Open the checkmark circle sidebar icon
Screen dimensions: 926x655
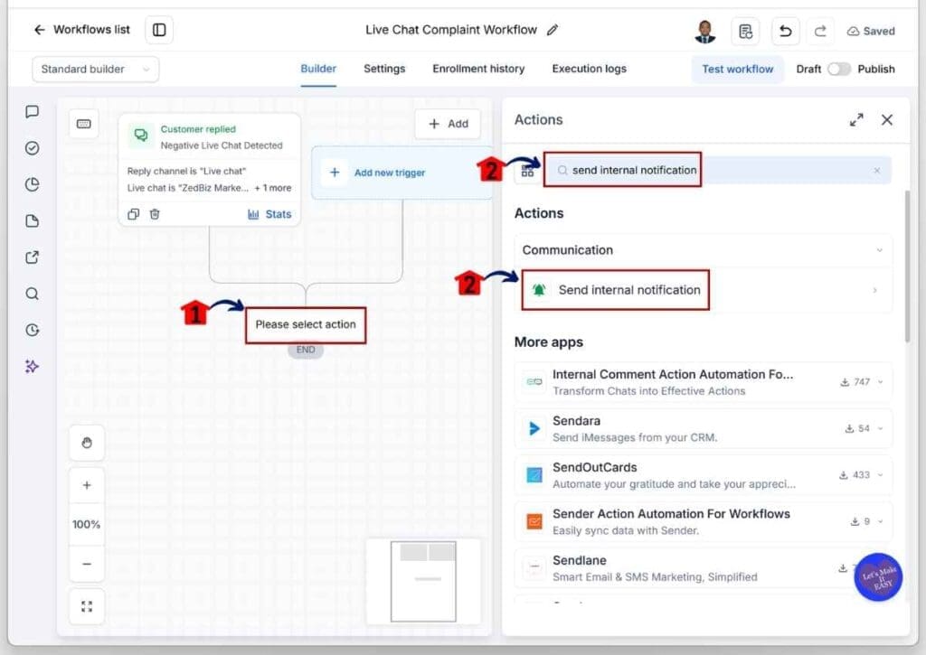coord(33,148)
